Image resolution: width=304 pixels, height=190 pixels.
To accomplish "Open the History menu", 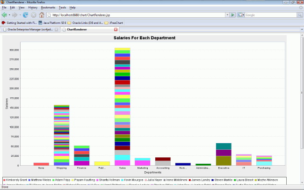I will (x=33, y=7).
